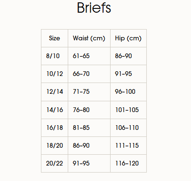
Task: Select hip value 101–105
Action: (x=127, y=110)
